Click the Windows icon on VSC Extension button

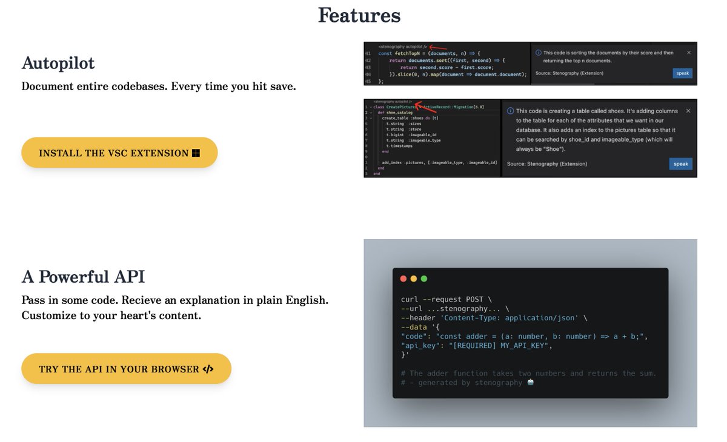pos(196,153)
